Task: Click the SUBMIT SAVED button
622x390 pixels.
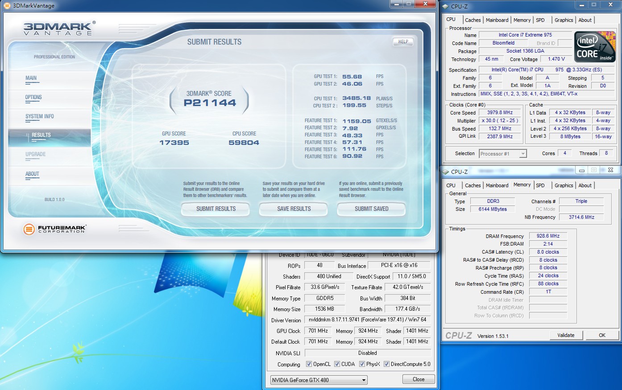Action: click(371, 209)
